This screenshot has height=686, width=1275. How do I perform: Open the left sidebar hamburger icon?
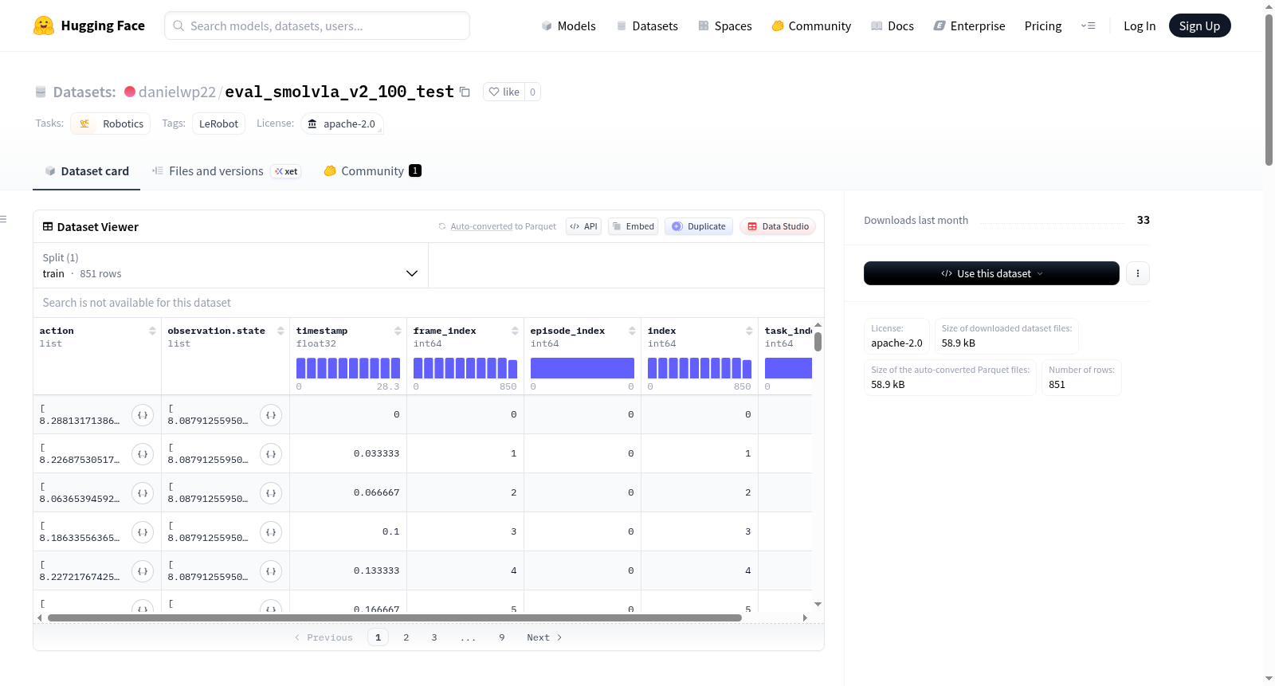[x=3, y=219]
